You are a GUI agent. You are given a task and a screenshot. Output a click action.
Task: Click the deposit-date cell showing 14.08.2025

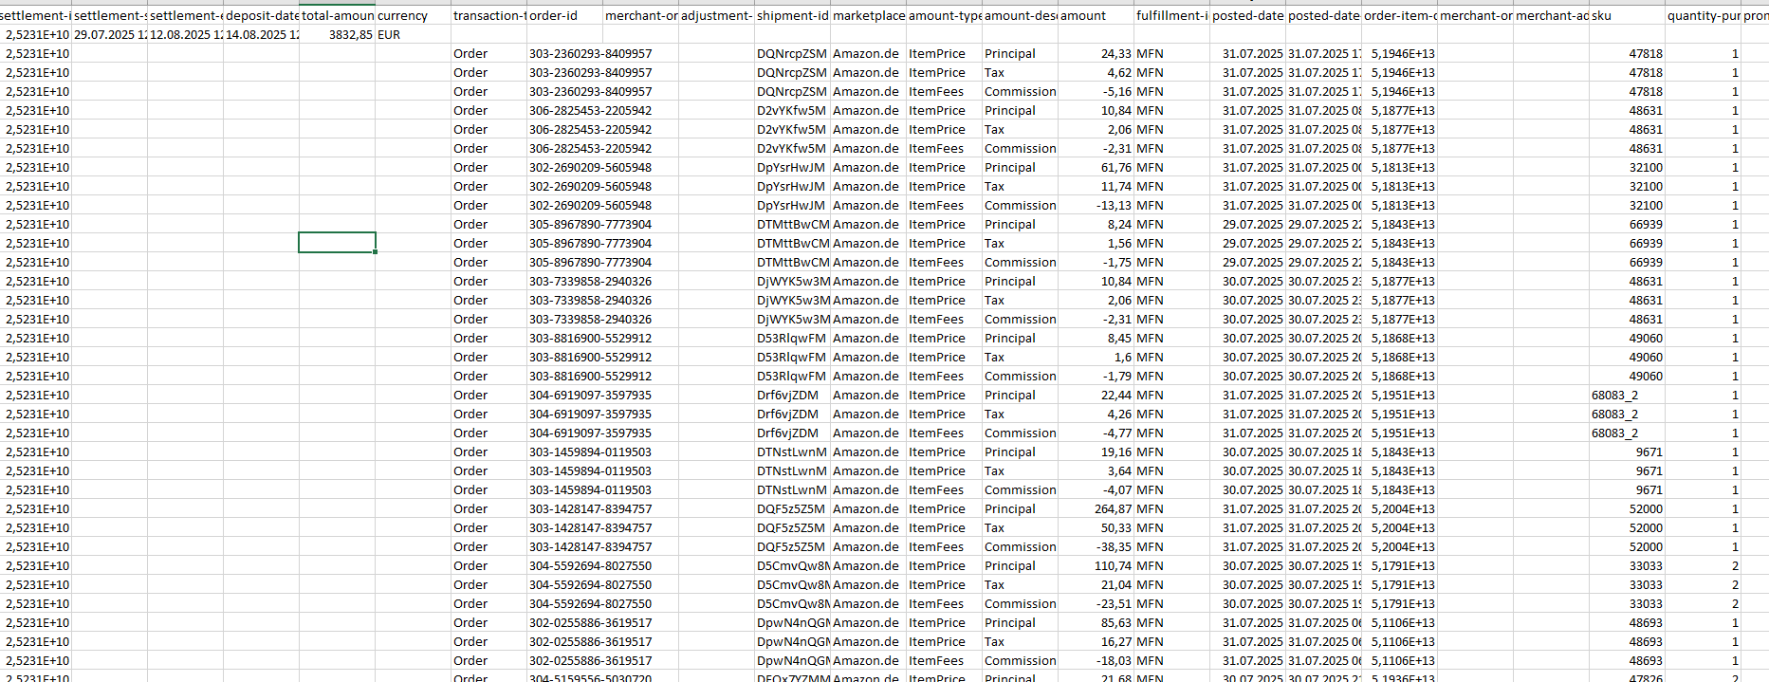261,35
